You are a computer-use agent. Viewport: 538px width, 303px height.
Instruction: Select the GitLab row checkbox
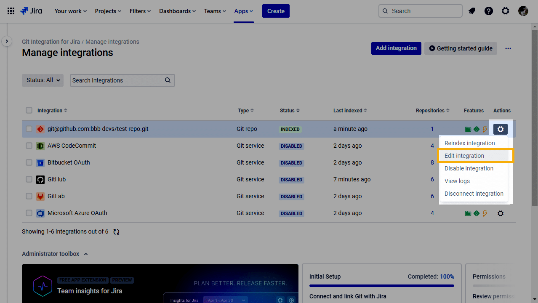coord(29,196)
